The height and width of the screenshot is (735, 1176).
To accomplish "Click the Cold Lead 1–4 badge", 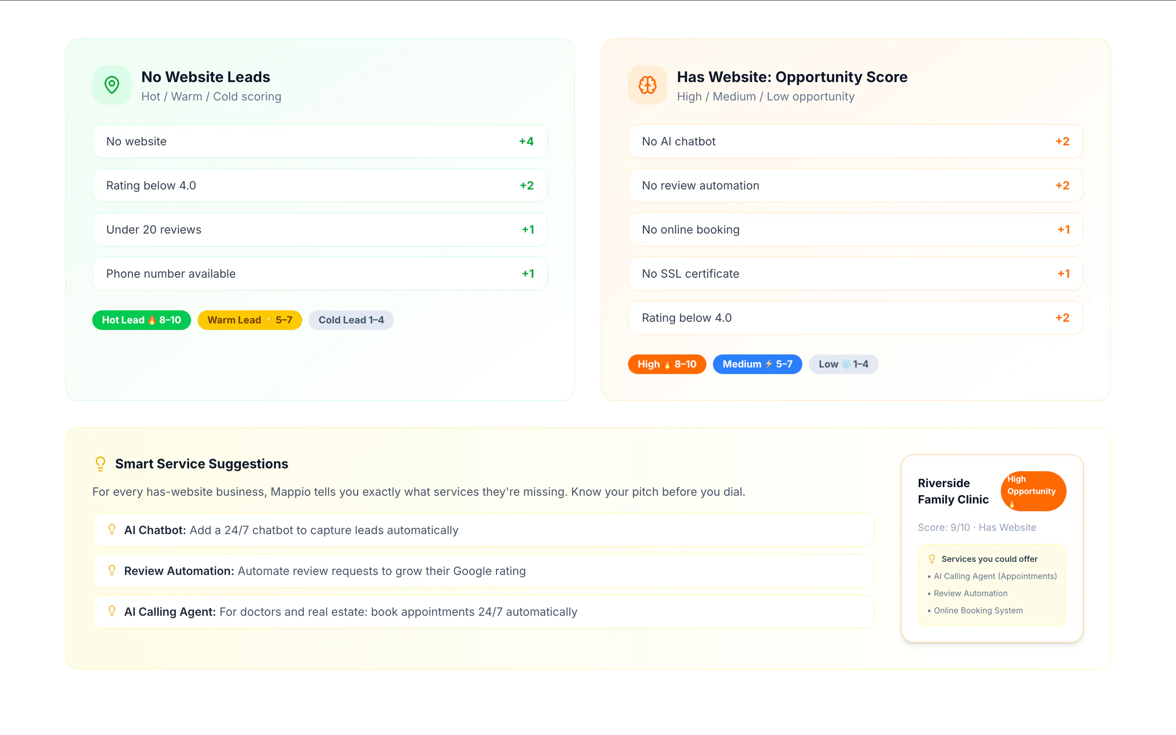I will 351,320.
